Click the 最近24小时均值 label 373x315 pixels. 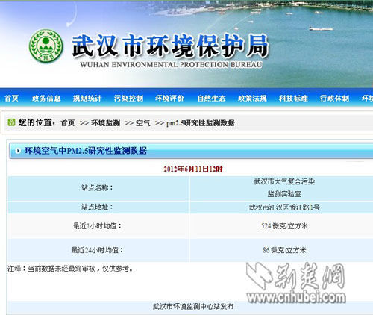[x=97, y=250]
